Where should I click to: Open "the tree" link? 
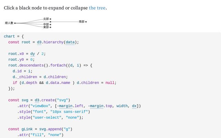click(x=97, y=8)
